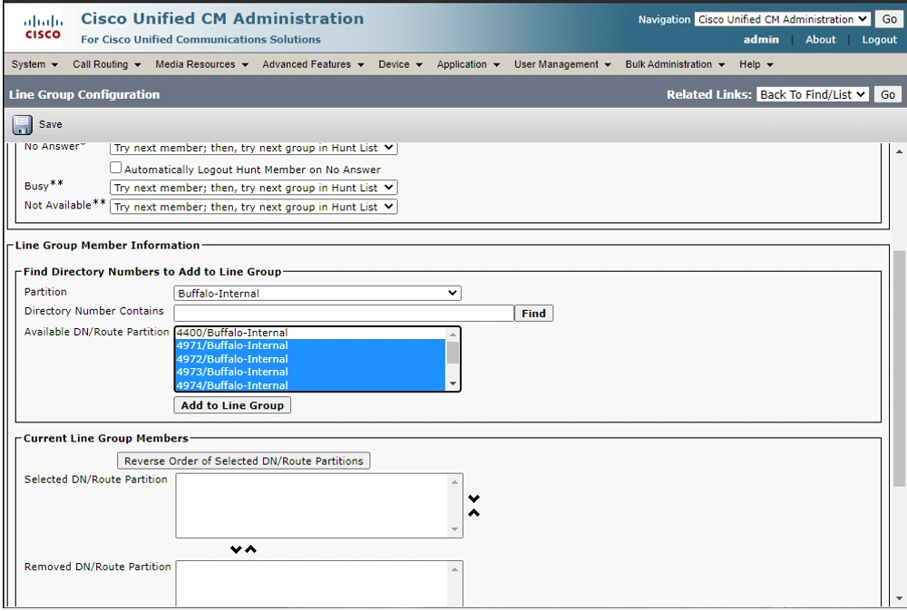This screenshot has width=907, height=611.
Task: Select 4972/Buffalo-Internal in available list
Action: (x=310, y=359)
